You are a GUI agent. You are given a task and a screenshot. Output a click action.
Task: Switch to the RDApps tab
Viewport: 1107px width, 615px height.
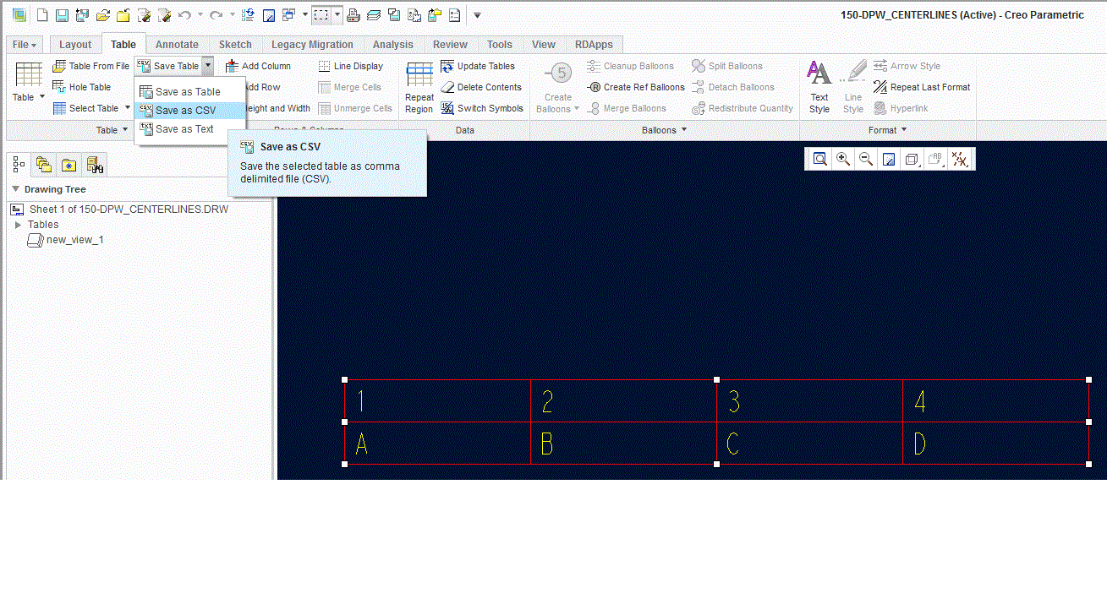coord(594,45)
